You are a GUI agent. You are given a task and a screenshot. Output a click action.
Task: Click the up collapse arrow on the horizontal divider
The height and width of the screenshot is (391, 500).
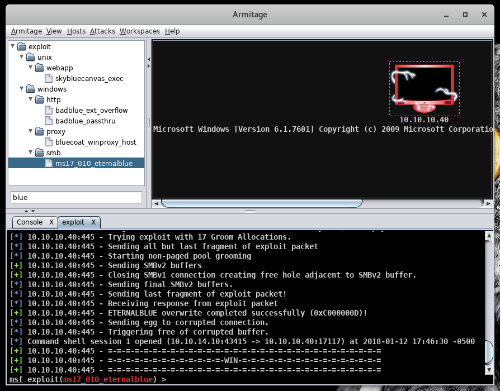click(x=26, y=211)
